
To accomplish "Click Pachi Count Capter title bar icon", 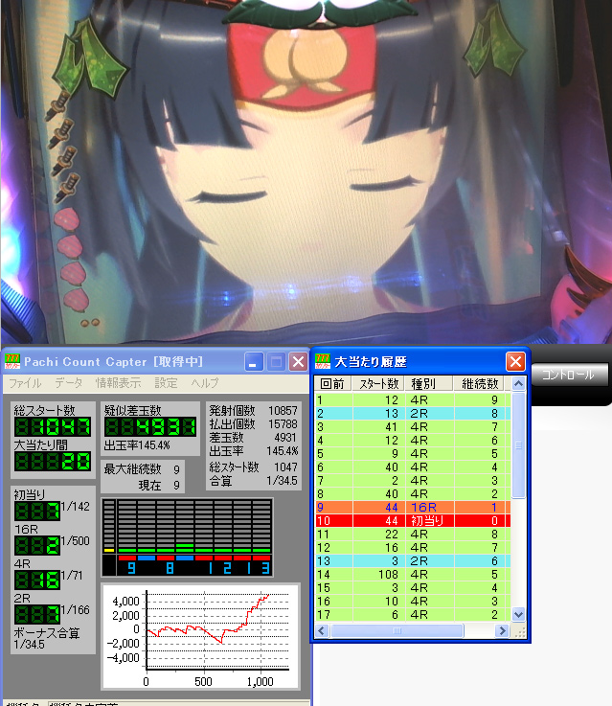I will pos(12,361).
